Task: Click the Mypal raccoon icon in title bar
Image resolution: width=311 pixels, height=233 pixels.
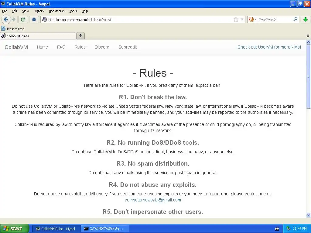Action: 3,4
